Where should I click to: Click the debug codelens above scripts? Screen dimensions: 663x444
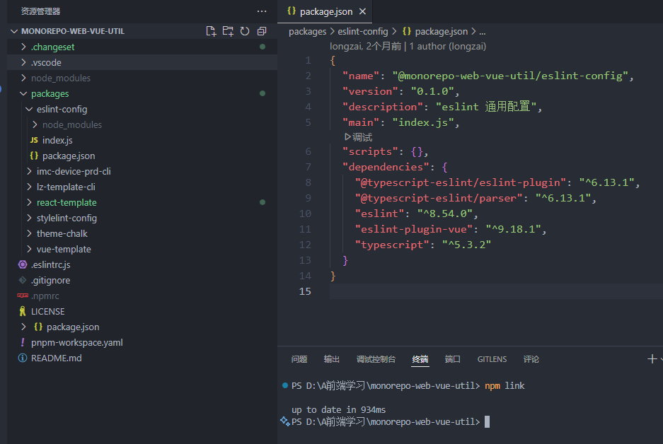pos(358,137)
